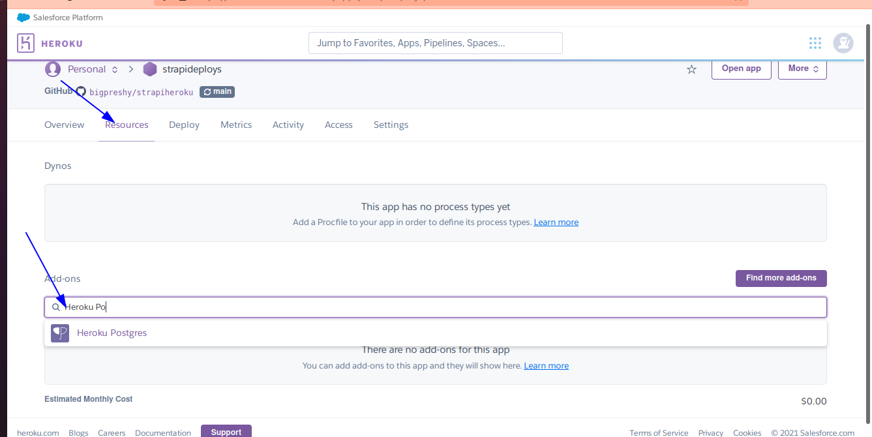Switch to the Settings tab
The width and height of the screenshot is (872, 437).
[x=391, y=125]
